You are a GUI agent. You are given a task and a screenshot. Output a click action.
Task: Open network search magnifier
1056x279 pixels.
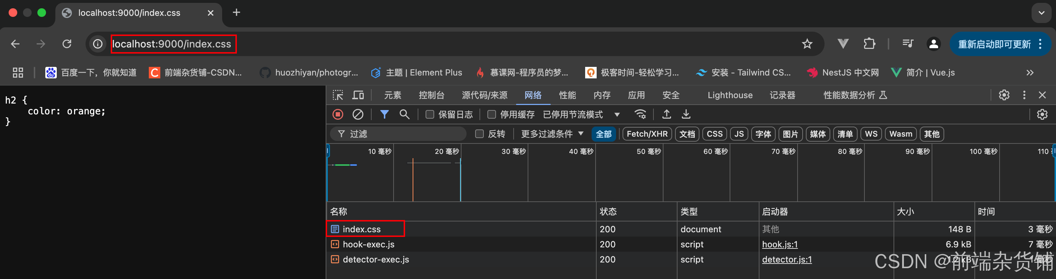tap(404, 114)
